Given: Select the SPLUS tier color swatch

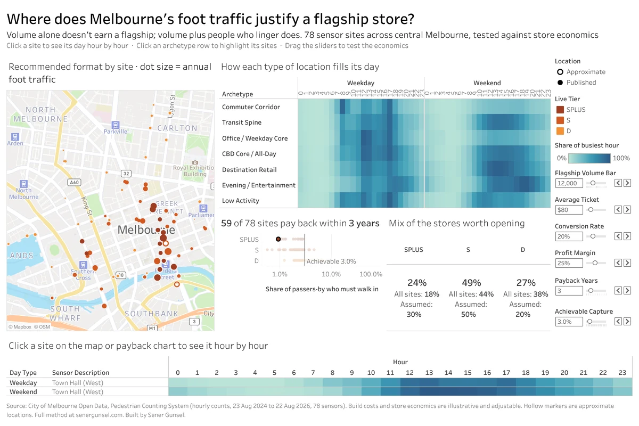Looking at the screenshot, I should point(560,110).
